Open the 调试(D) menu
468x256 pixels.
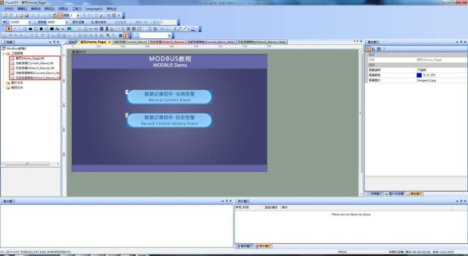pos(49,9)
